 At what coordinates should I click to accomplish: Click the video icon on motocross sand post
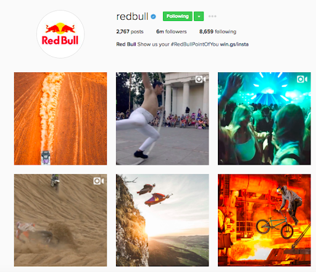tap(99, 181)
